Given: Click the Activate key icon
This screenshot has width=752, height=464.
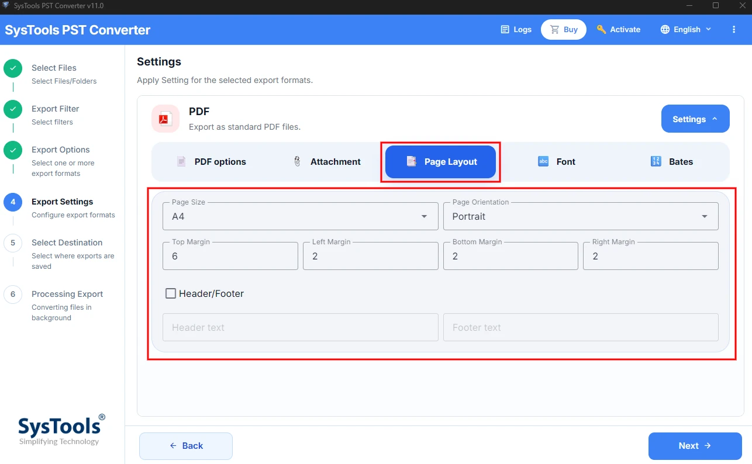Looking at the screenshot, I should [x=601, y=29].
